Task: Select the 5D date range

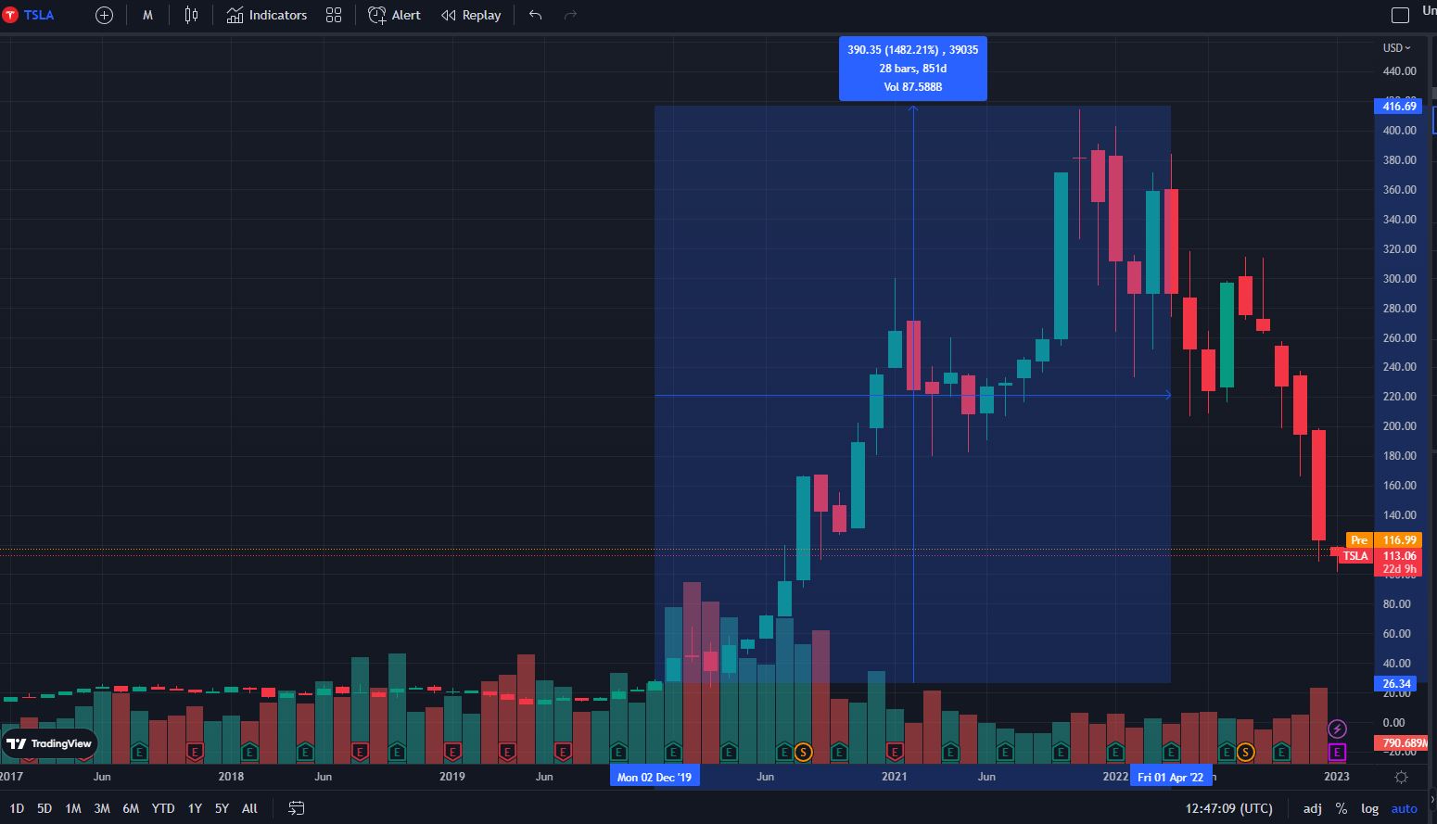Action: (x=45, y=808)
